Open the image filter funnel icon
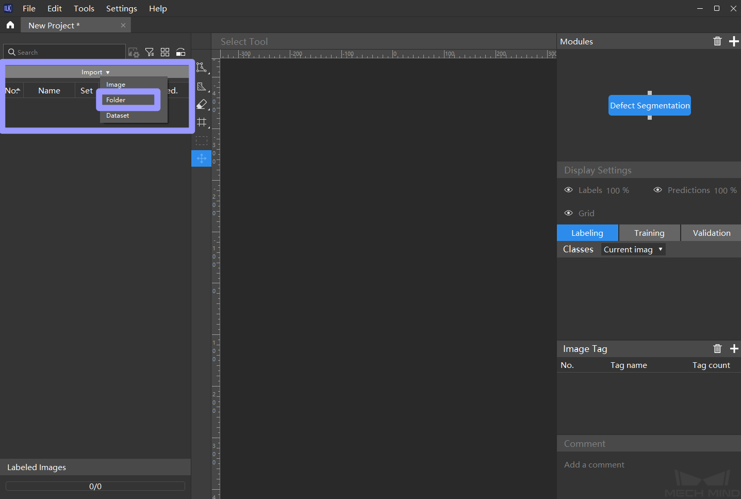The image size is (741, 499). pos(150,52)
